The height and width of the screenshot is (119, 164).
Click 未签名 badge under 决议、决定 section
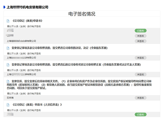[140, 58]
